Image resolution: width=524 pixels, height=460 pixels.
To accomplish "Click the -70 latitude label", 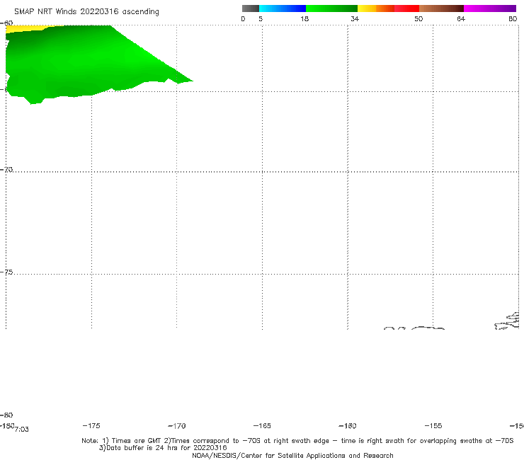I will click(6, 170).
